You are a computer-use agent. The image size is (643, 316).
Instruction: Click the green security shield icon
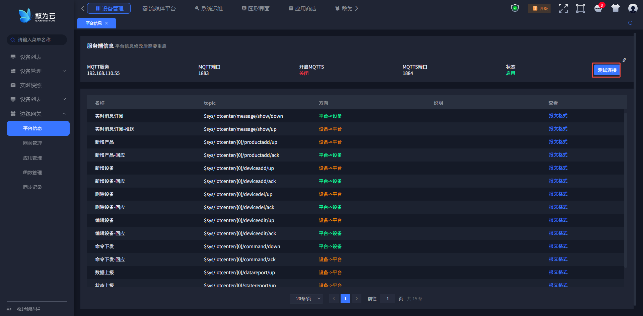[x=515, y=8]
